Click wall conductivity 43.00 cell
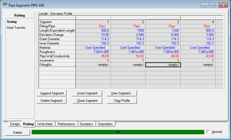Image resolution: width=231 pixels, height=140 pixels. pos(198,56)
